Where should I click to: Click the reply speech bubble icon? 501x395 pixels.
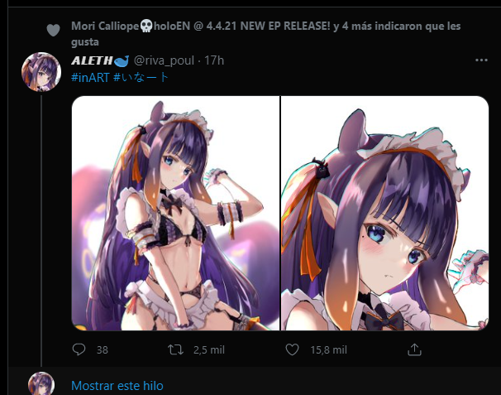(79, 349)
